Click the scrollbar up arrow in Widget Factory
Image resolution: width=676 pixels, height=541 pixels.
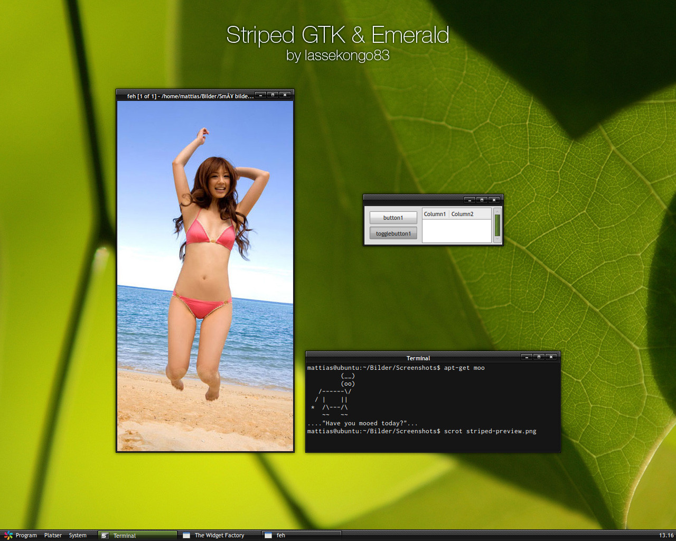(x=497, y=211)
